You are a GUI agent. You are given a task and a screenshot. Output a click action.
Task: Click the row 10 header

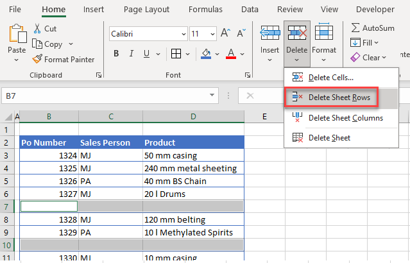[x=7, y=244]
